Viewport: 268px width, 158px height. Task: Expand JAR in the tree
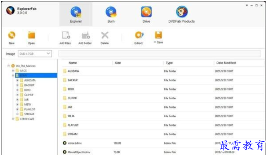tap(17, 99)
